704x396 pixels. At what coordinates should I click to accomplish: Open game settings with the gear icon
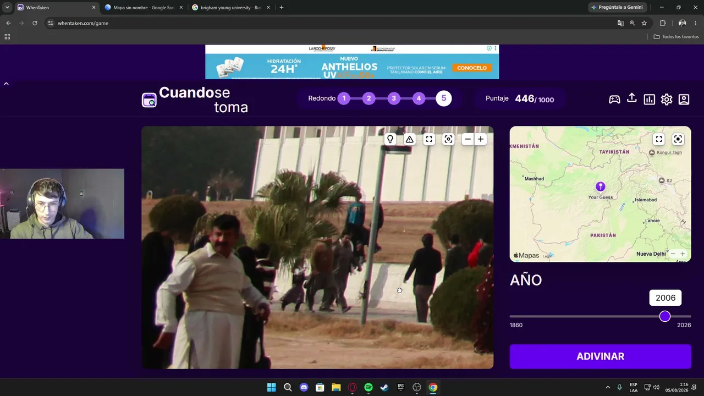pyautogui.click(x=667, y=99)
